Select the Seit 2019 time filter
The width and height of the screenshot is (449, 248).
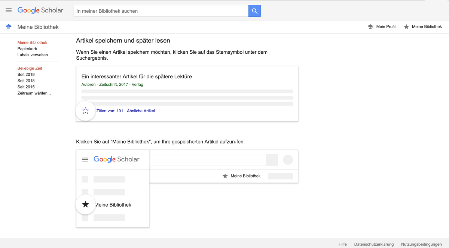[x=26, y=74]
